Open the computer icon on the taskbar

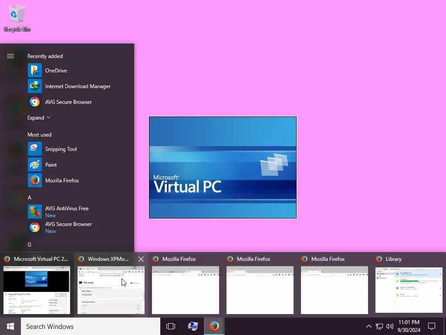tap(193, 326)
